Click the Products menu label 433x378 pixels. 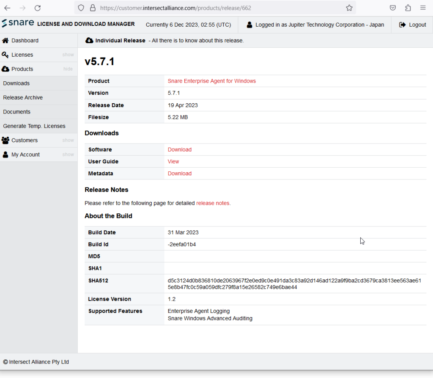click(22, 69)
